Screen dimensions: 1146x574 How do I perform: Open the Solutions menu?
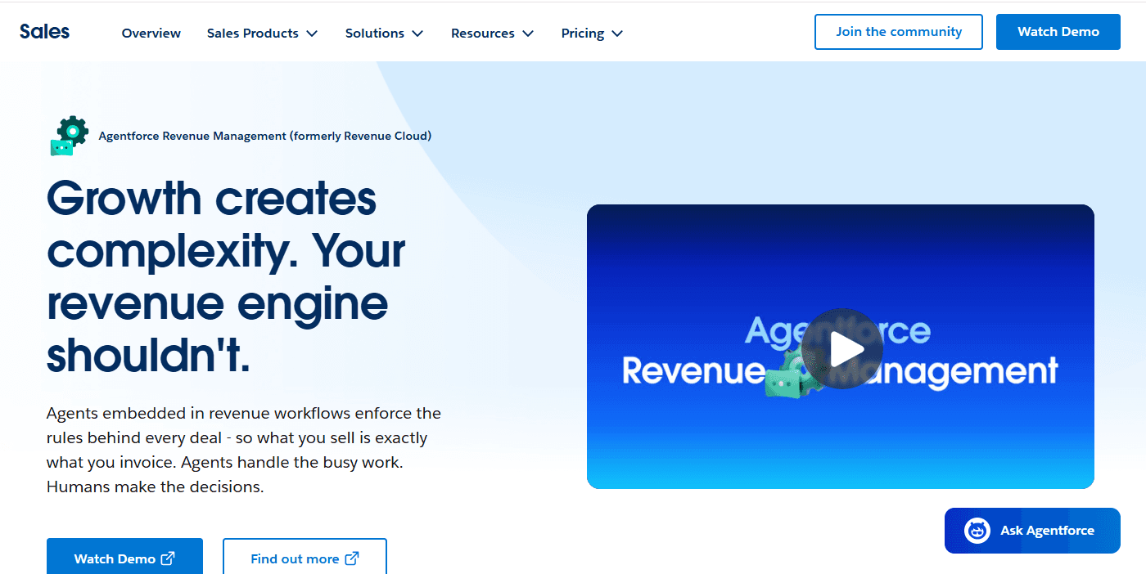tap(384, 34)
